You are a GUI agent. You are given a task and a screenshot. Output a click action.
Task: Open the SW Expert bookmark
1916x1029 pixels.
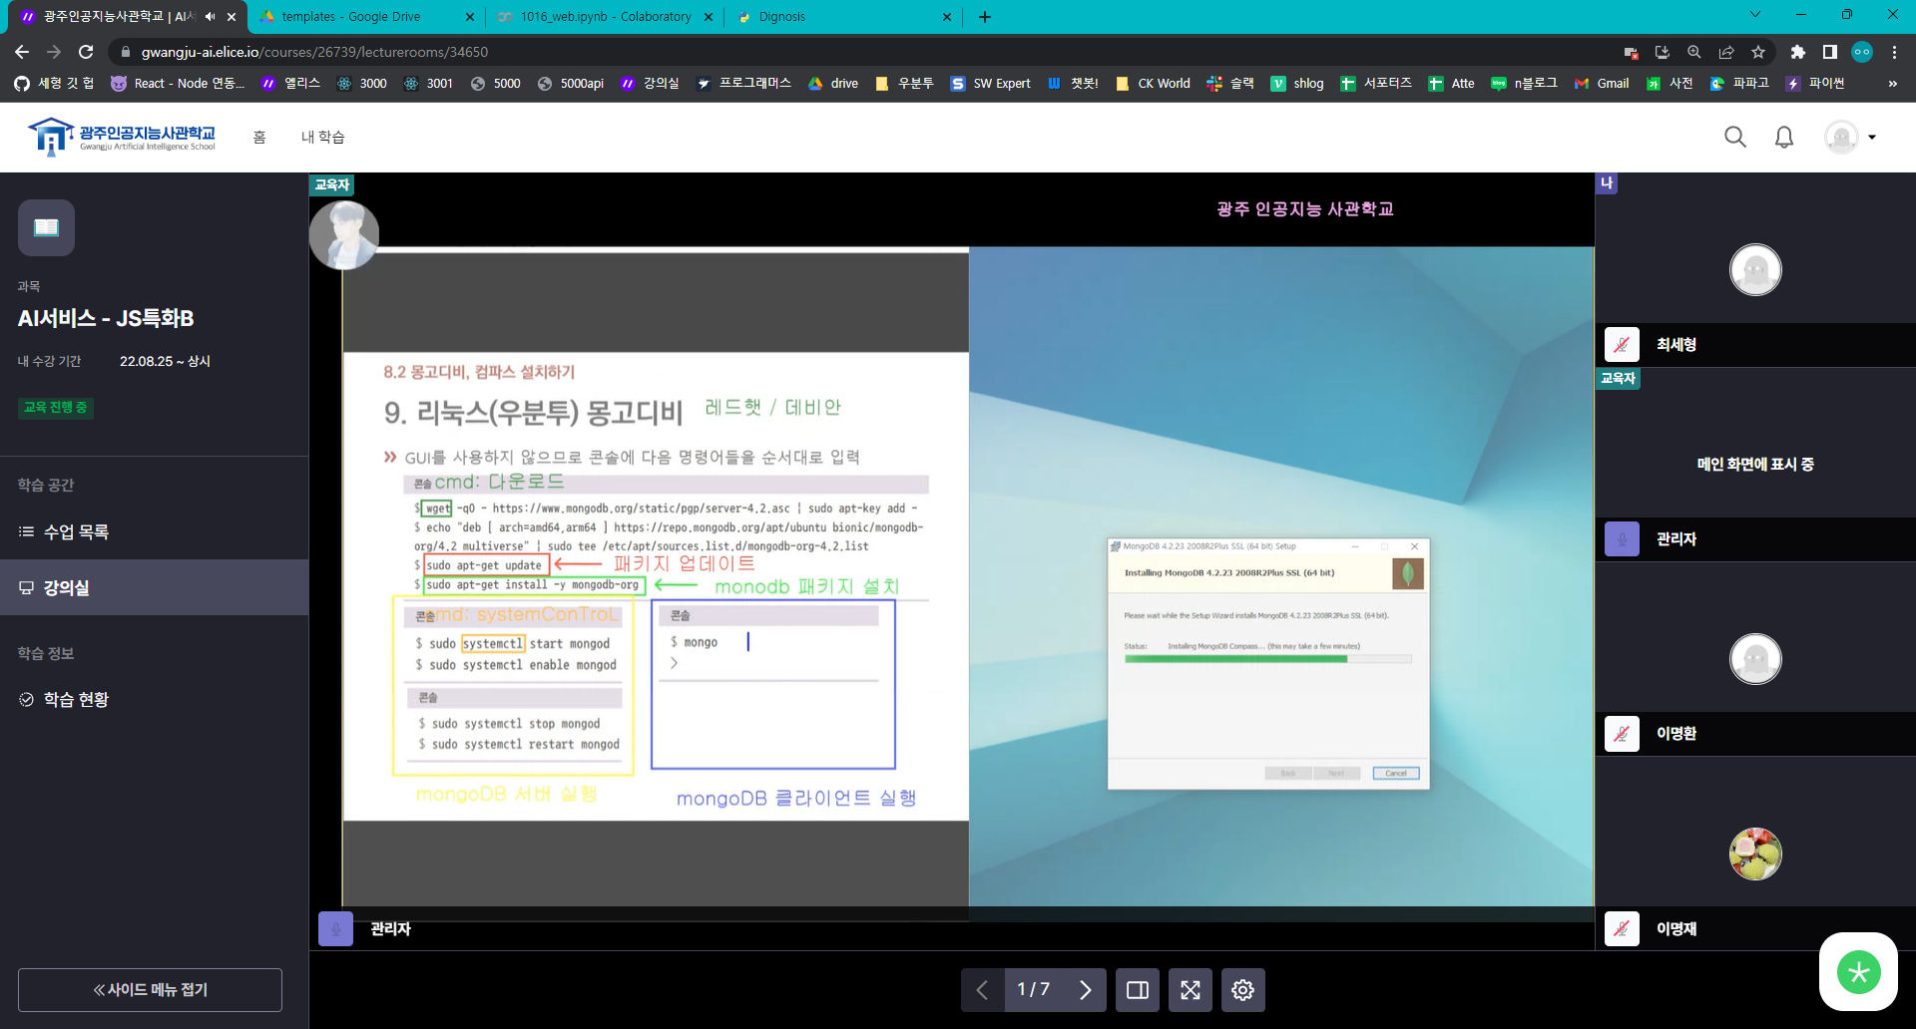pos(991,84)
